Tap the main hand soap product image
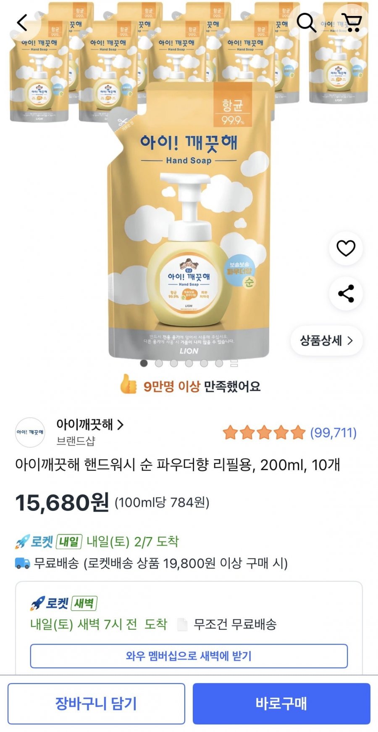 (x=189, y=219)
